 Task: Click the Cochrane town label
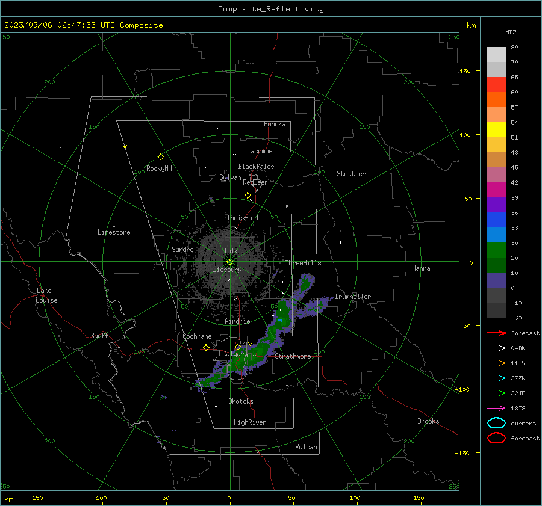[197, 336]
